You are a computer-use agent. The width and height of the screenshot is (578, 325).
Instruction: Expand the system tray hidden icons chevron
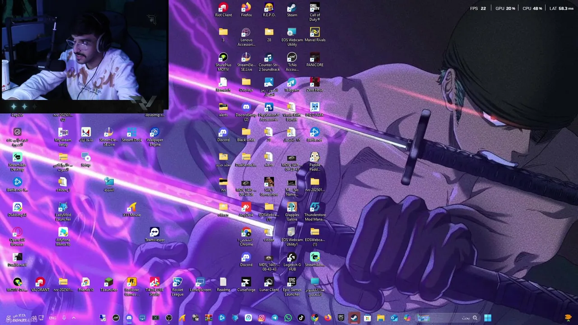(74, 318)
